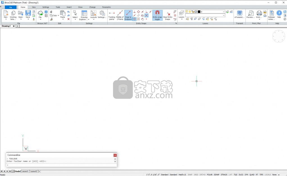Toggle GRID in status bar
This screenshot has width=287, height=176.
(x=196, y=175)
